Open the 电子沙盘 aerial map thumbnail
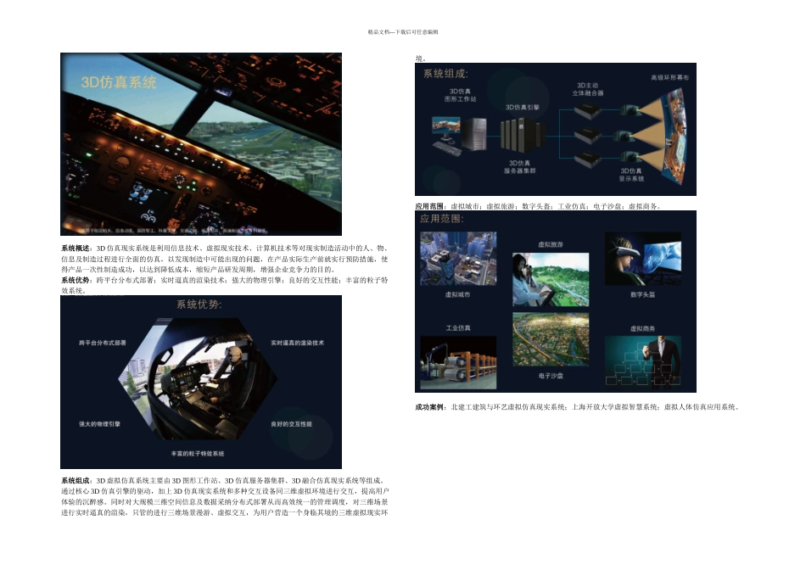 coord(551,339)
